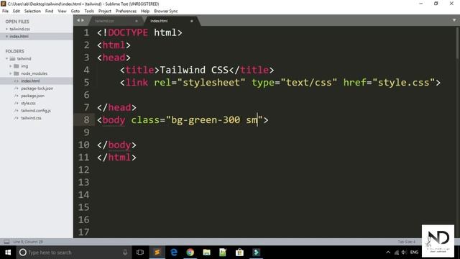
Task: Expand the node_modules folder
Action: tap(11, 73)
